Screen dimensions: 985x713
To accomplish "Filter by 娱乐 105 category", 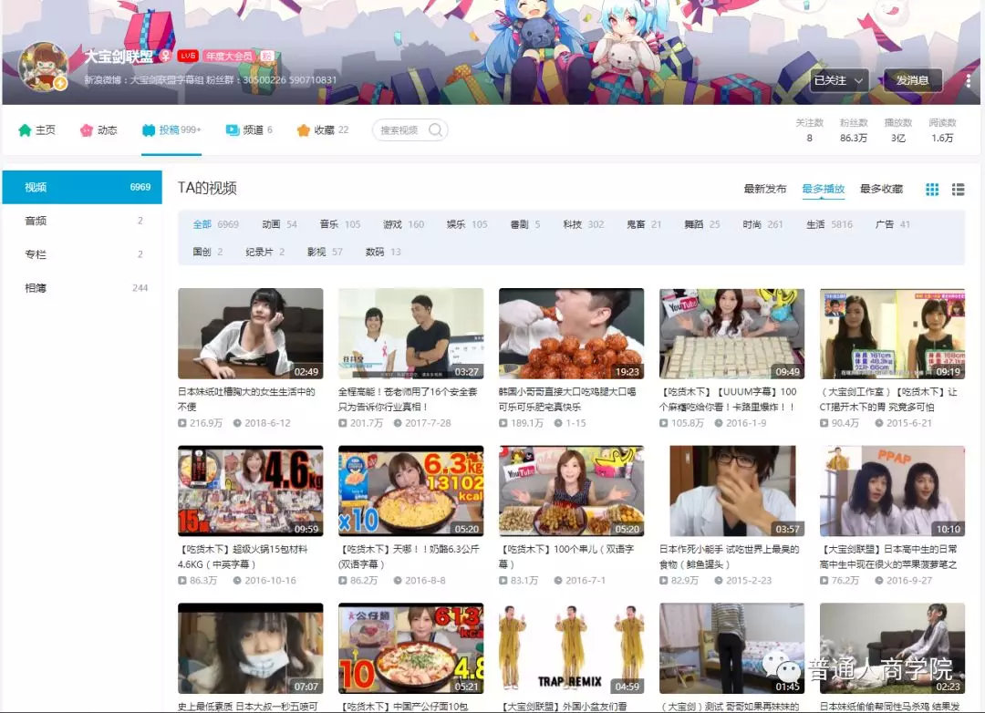I will tap(467, 224).
